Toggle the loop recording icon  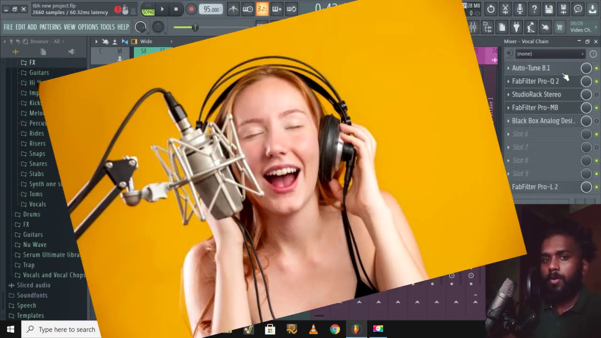click(291, 9)
